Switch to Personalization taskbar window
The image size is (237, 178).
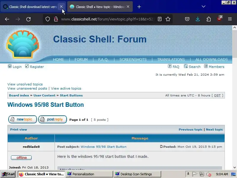[x=89, y=174]
